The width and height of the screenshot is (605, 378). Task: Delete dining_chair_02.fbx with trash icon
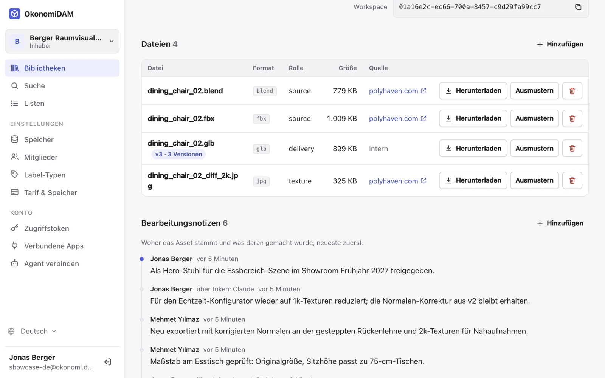pos(572,118)
